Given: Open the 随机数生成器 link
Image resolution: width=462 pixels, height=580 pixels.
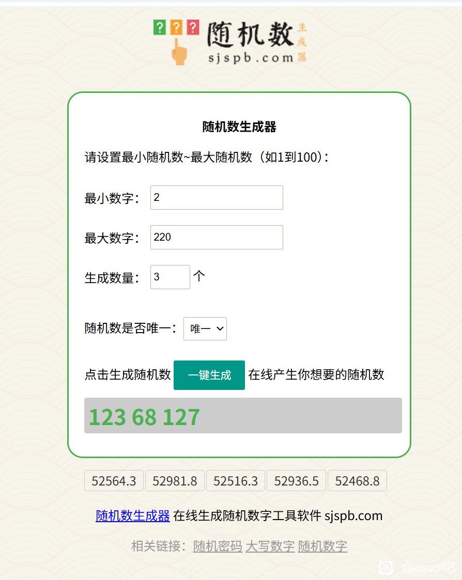Looking at the screenshot, I should coord(133,515).
